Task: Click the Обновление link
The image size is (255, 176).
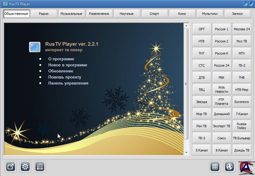Action: pos(60,71)
